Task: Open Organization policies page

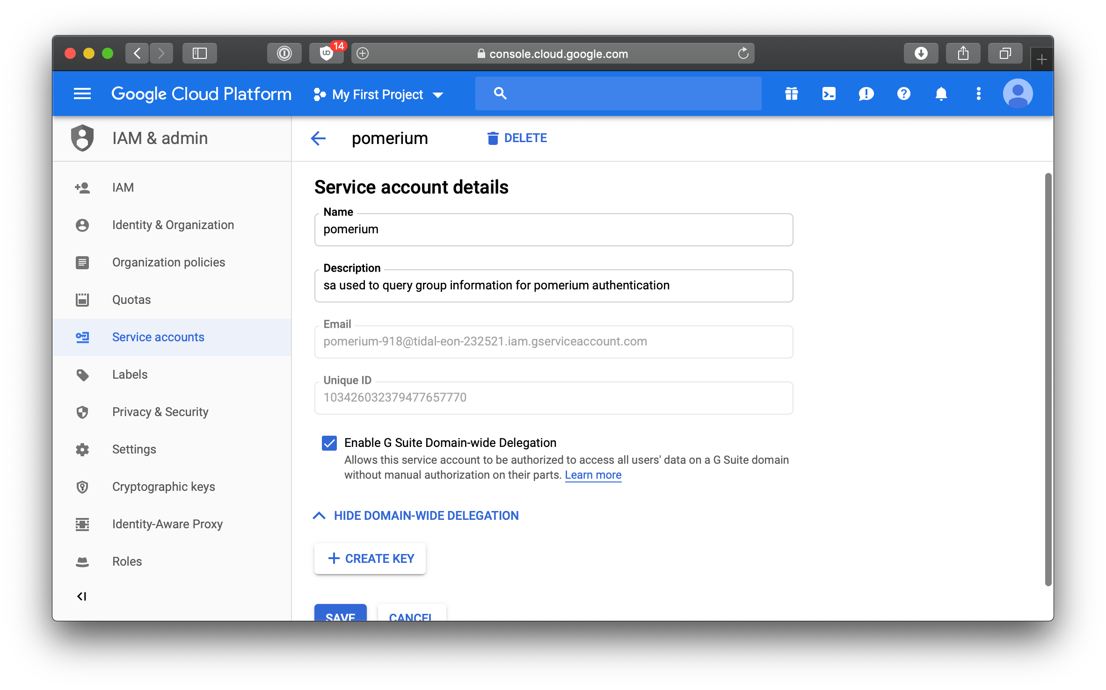Action: 172,262
